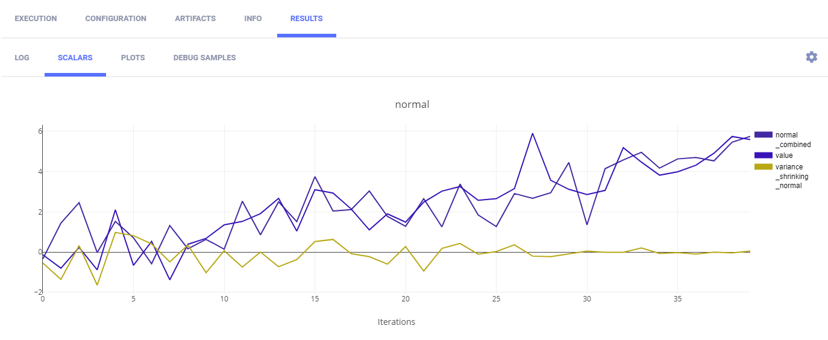Click the olive variance_shrinking legend swatch
Image resolution: width=828 pixels, height=340 pixels.
pos(763,166)
